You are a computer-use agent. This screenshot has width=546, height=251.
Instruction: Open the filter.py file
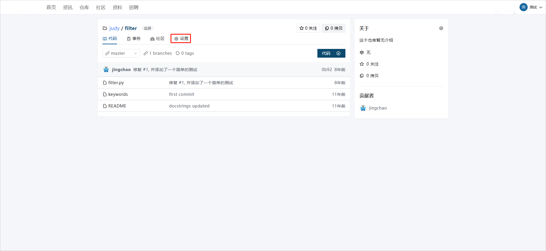[x=116, y=83]
